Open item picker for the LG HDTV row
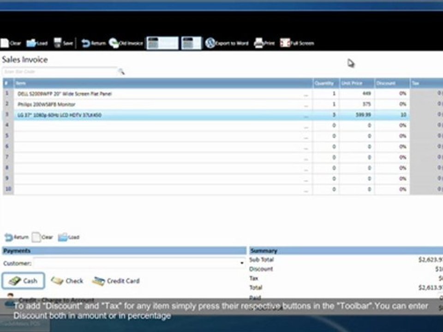 point(306,116)
